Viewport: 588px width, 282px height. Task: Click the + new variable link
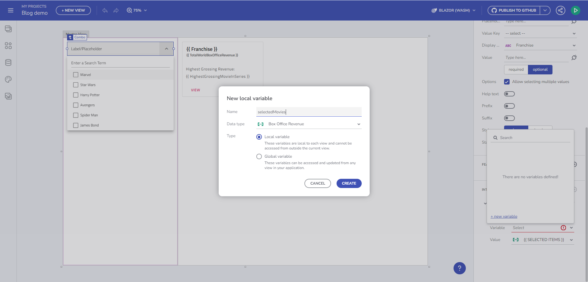[x=504, y=216]
